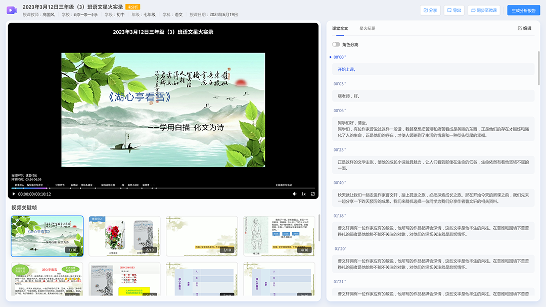The image size is (546, 307).
Task: Click the 编辑 edit transcript button
Action: [525, 28]
